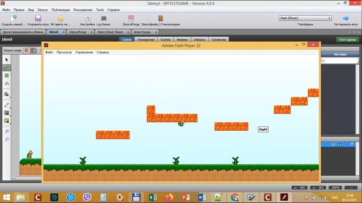Select the Свойства tab
The image size is (362, 203).
219,39
